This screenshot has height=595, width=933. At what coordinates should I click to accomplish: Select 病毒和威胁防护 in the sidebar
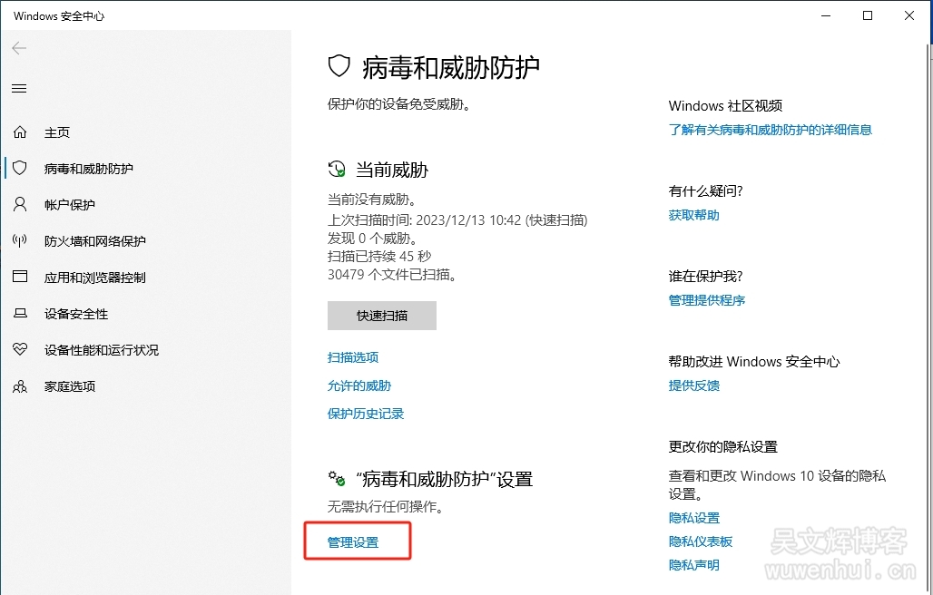(88, 169)
